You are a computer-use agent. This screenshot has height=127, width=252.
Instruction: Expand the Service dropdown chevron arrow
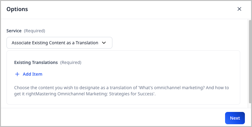point(104,43)
